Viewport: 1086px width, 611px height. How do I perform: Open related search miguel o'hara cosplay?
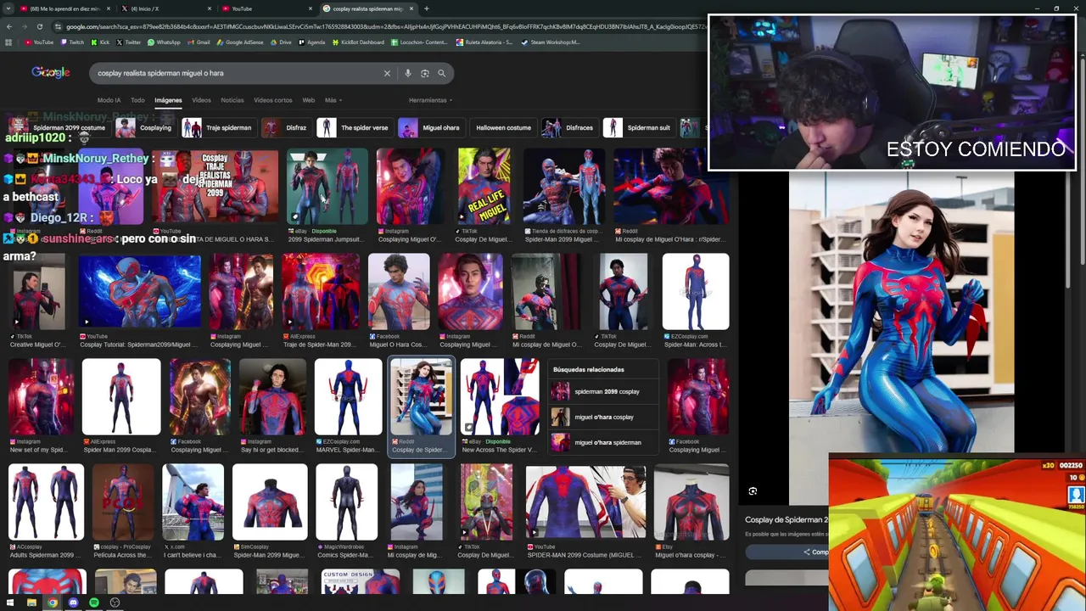pyautogui.click(x=603, y=417)
